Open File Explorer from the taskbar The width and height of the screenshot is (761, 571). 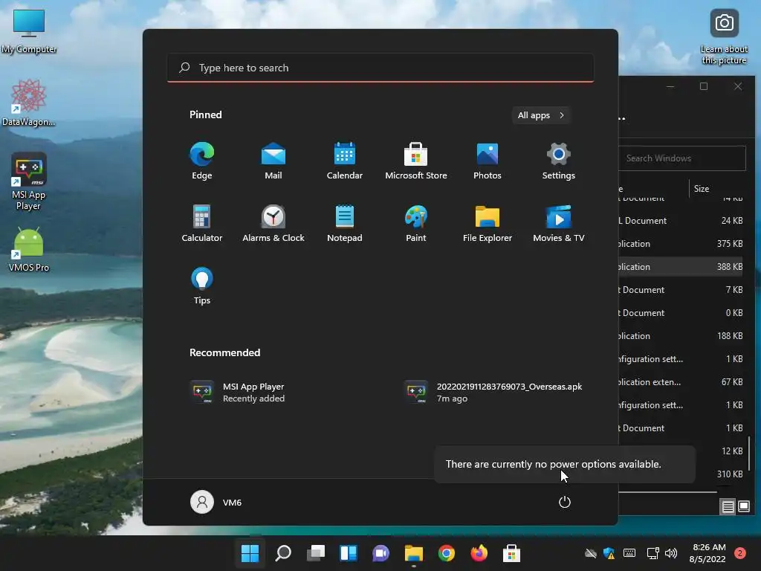(413, 553)
